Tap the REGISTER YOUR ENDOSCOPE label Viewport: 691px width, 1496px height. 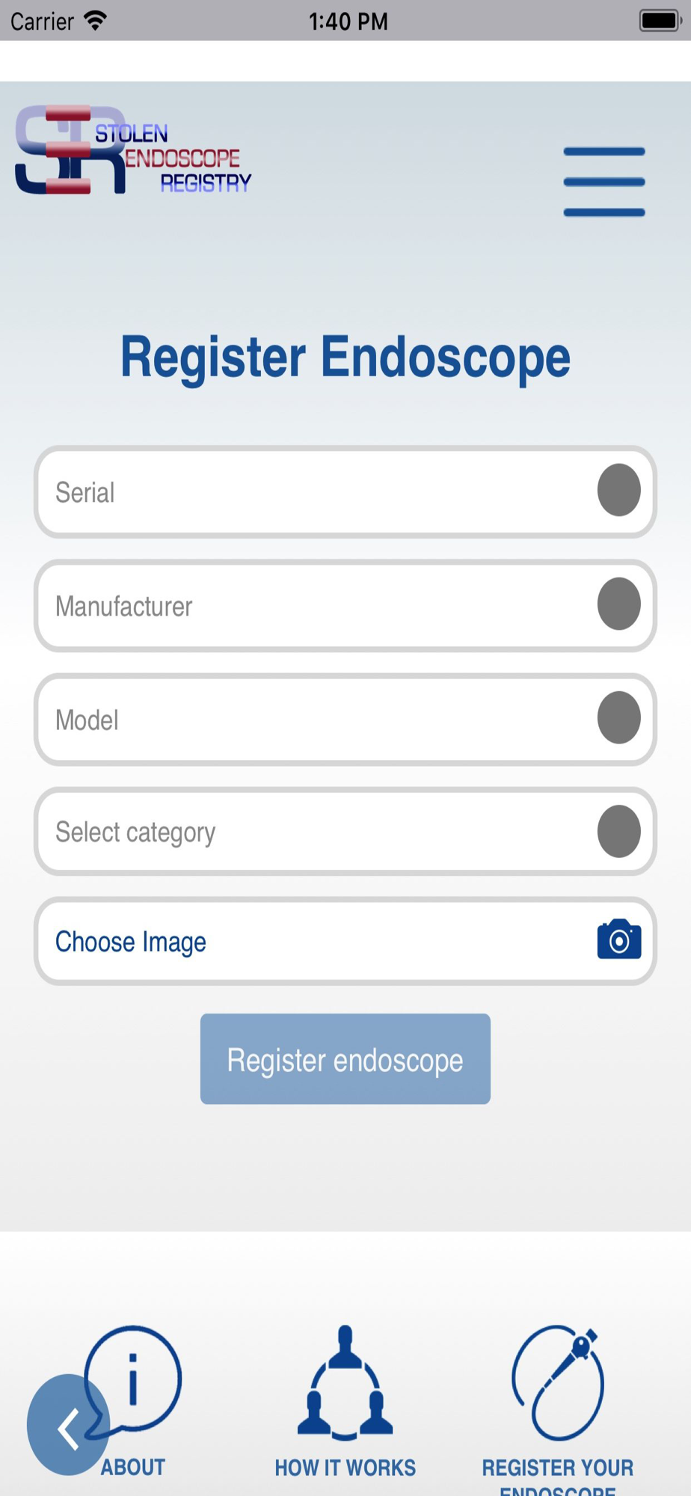click(x=558, y=1476)
